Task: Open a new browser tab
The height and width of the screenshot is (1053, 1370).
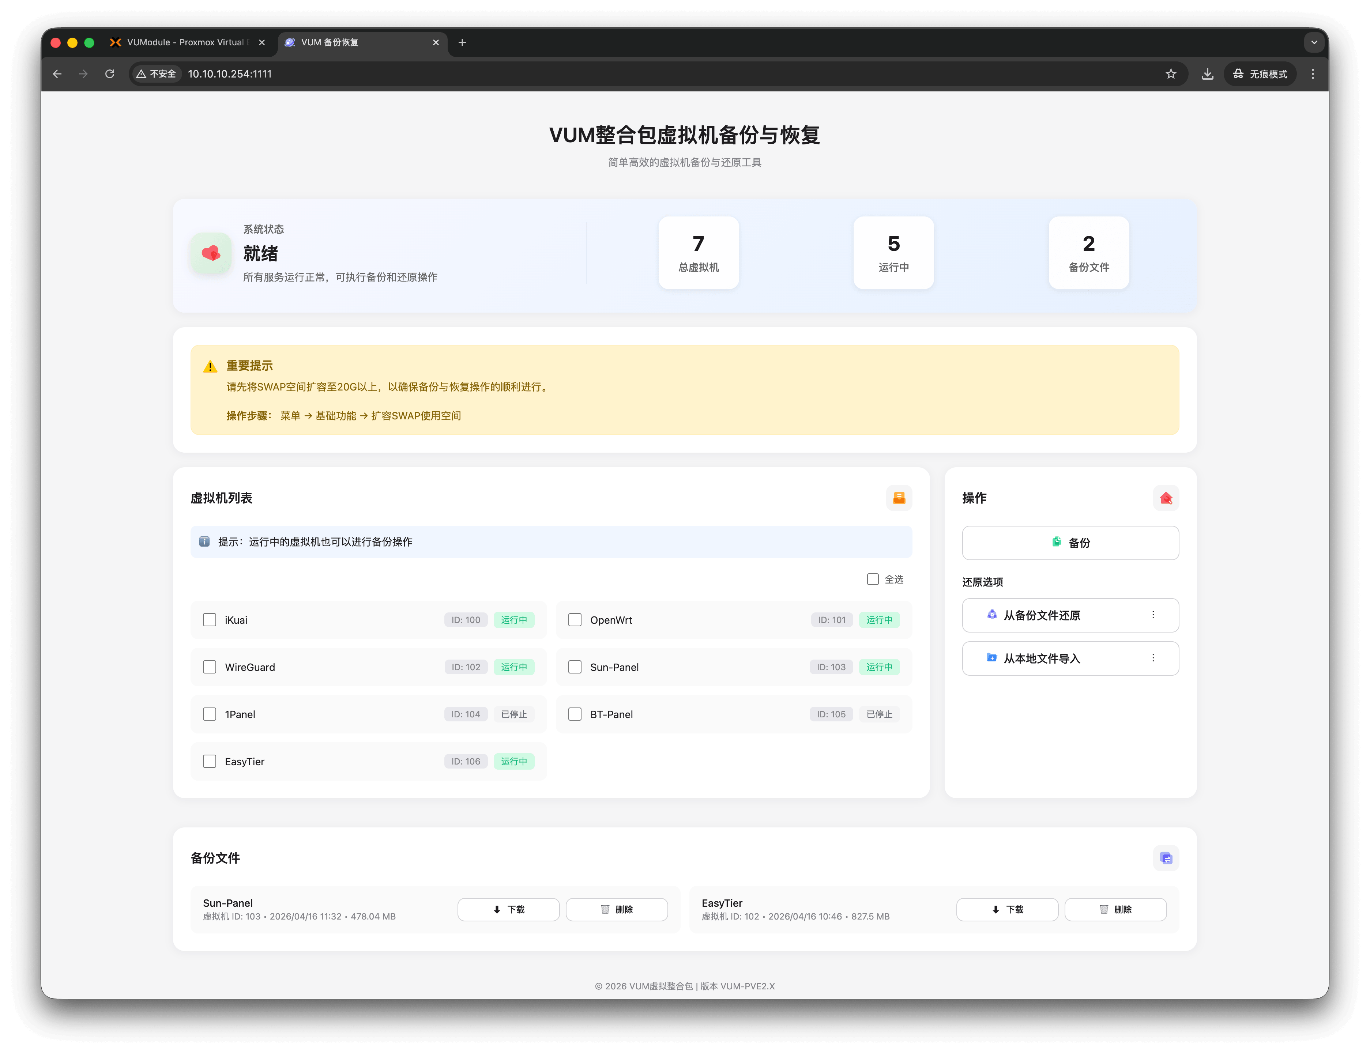Action: tap(462, 43)
